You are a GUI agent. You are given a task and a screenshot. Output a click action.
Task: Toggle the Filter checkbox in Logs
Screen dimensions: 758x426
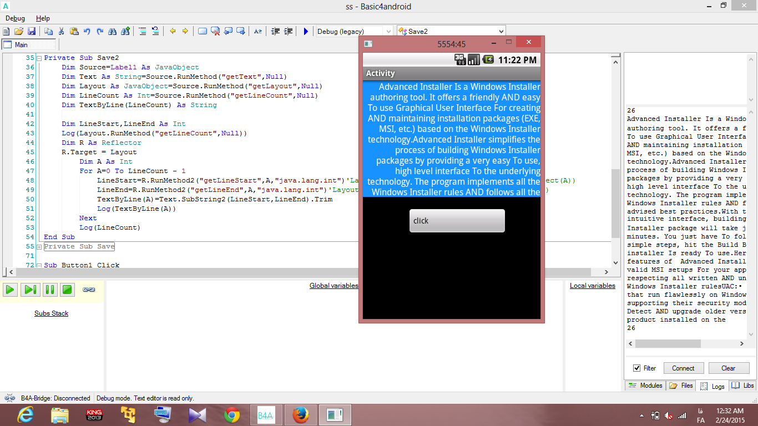(x=636, y=368)
